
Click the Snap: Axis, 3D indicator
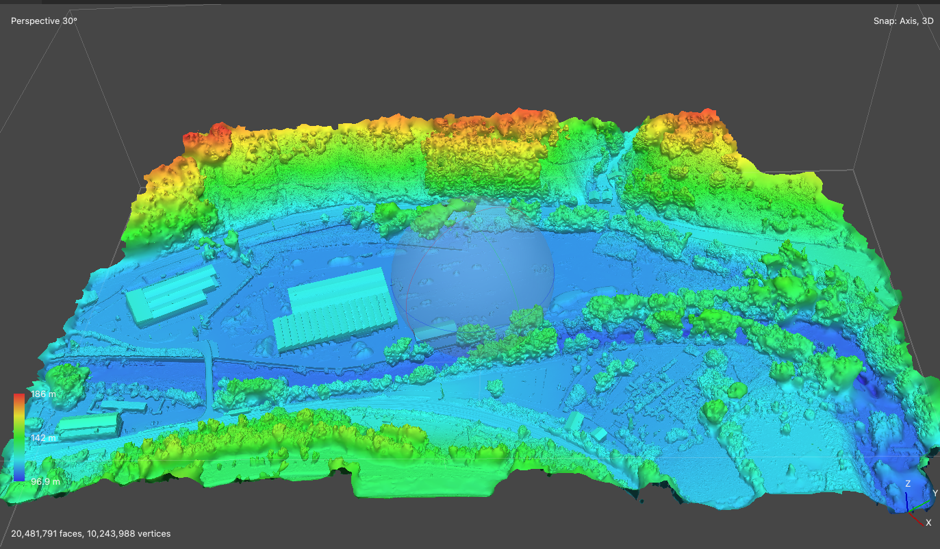[903, 21]
